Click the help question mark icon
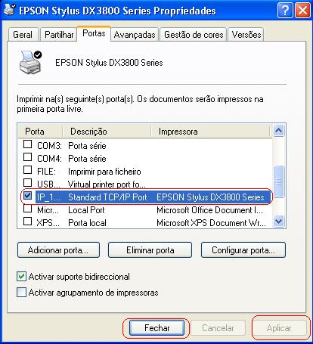This screenshot has height=344, width=313. pos(285,11)
